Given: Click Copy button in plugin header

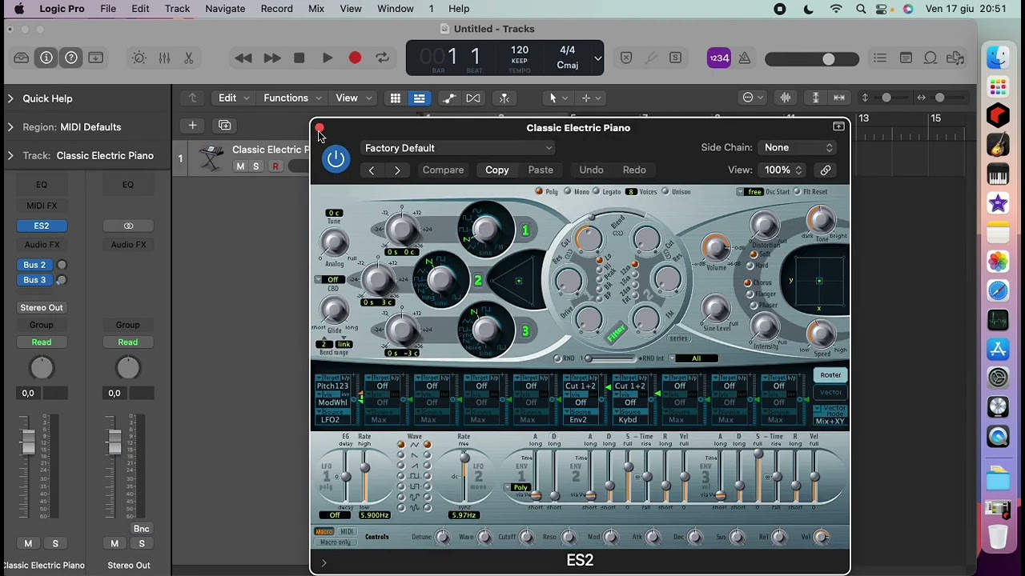Looking at the screenshot, I should pyautogui.click(x=496, y=170).
